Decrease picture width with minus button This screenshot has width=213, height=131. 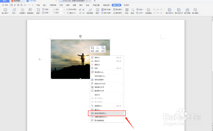(x=51, y=13)
